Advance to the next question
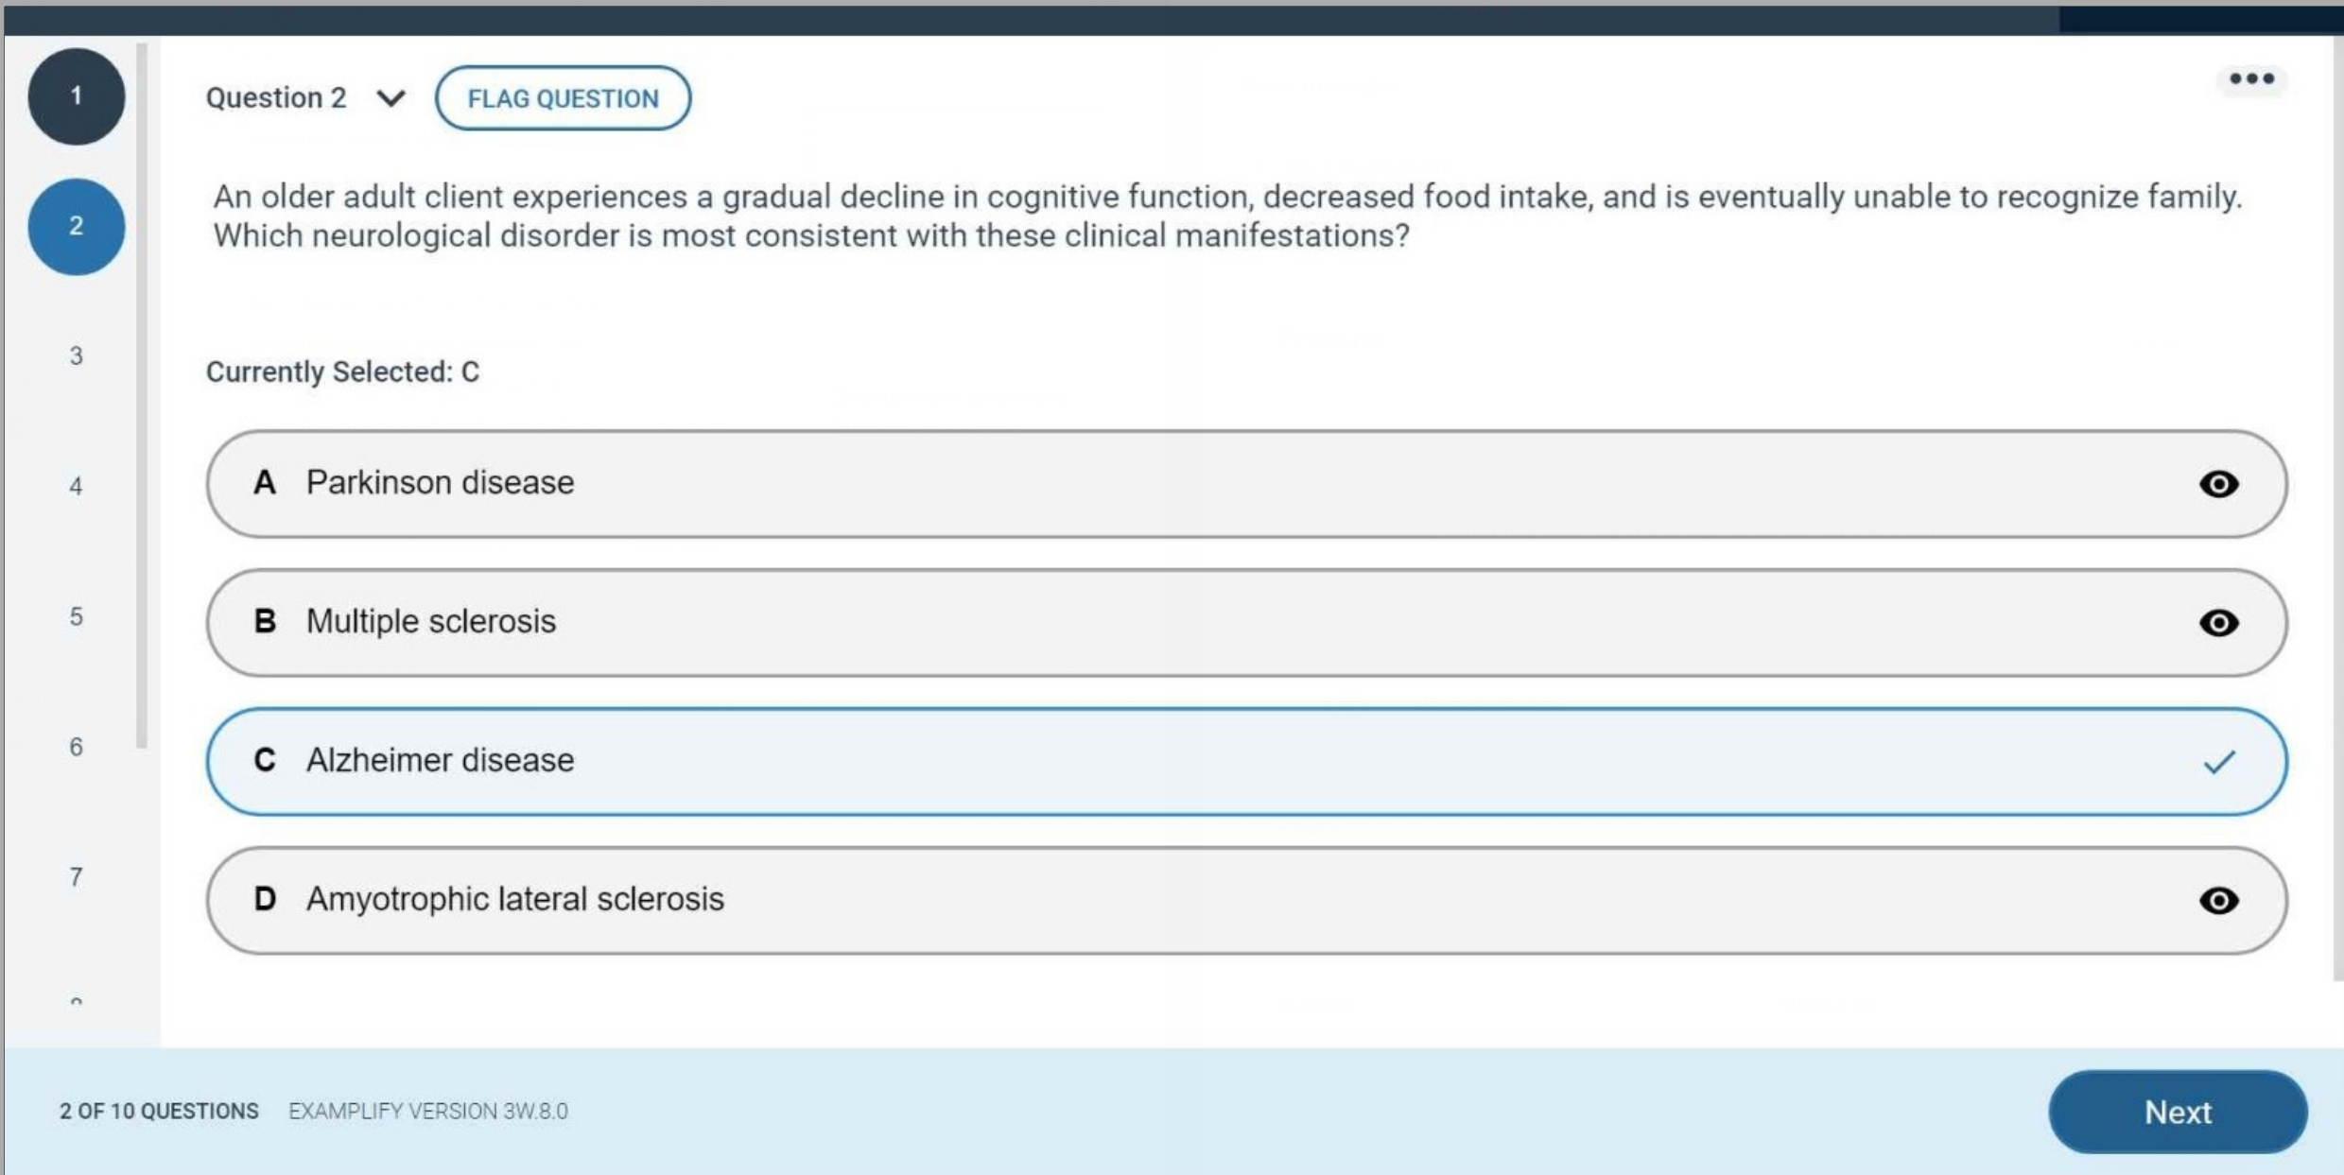The height and width of the screenshot is (1175, 2344). (x=2177, y=1111)
